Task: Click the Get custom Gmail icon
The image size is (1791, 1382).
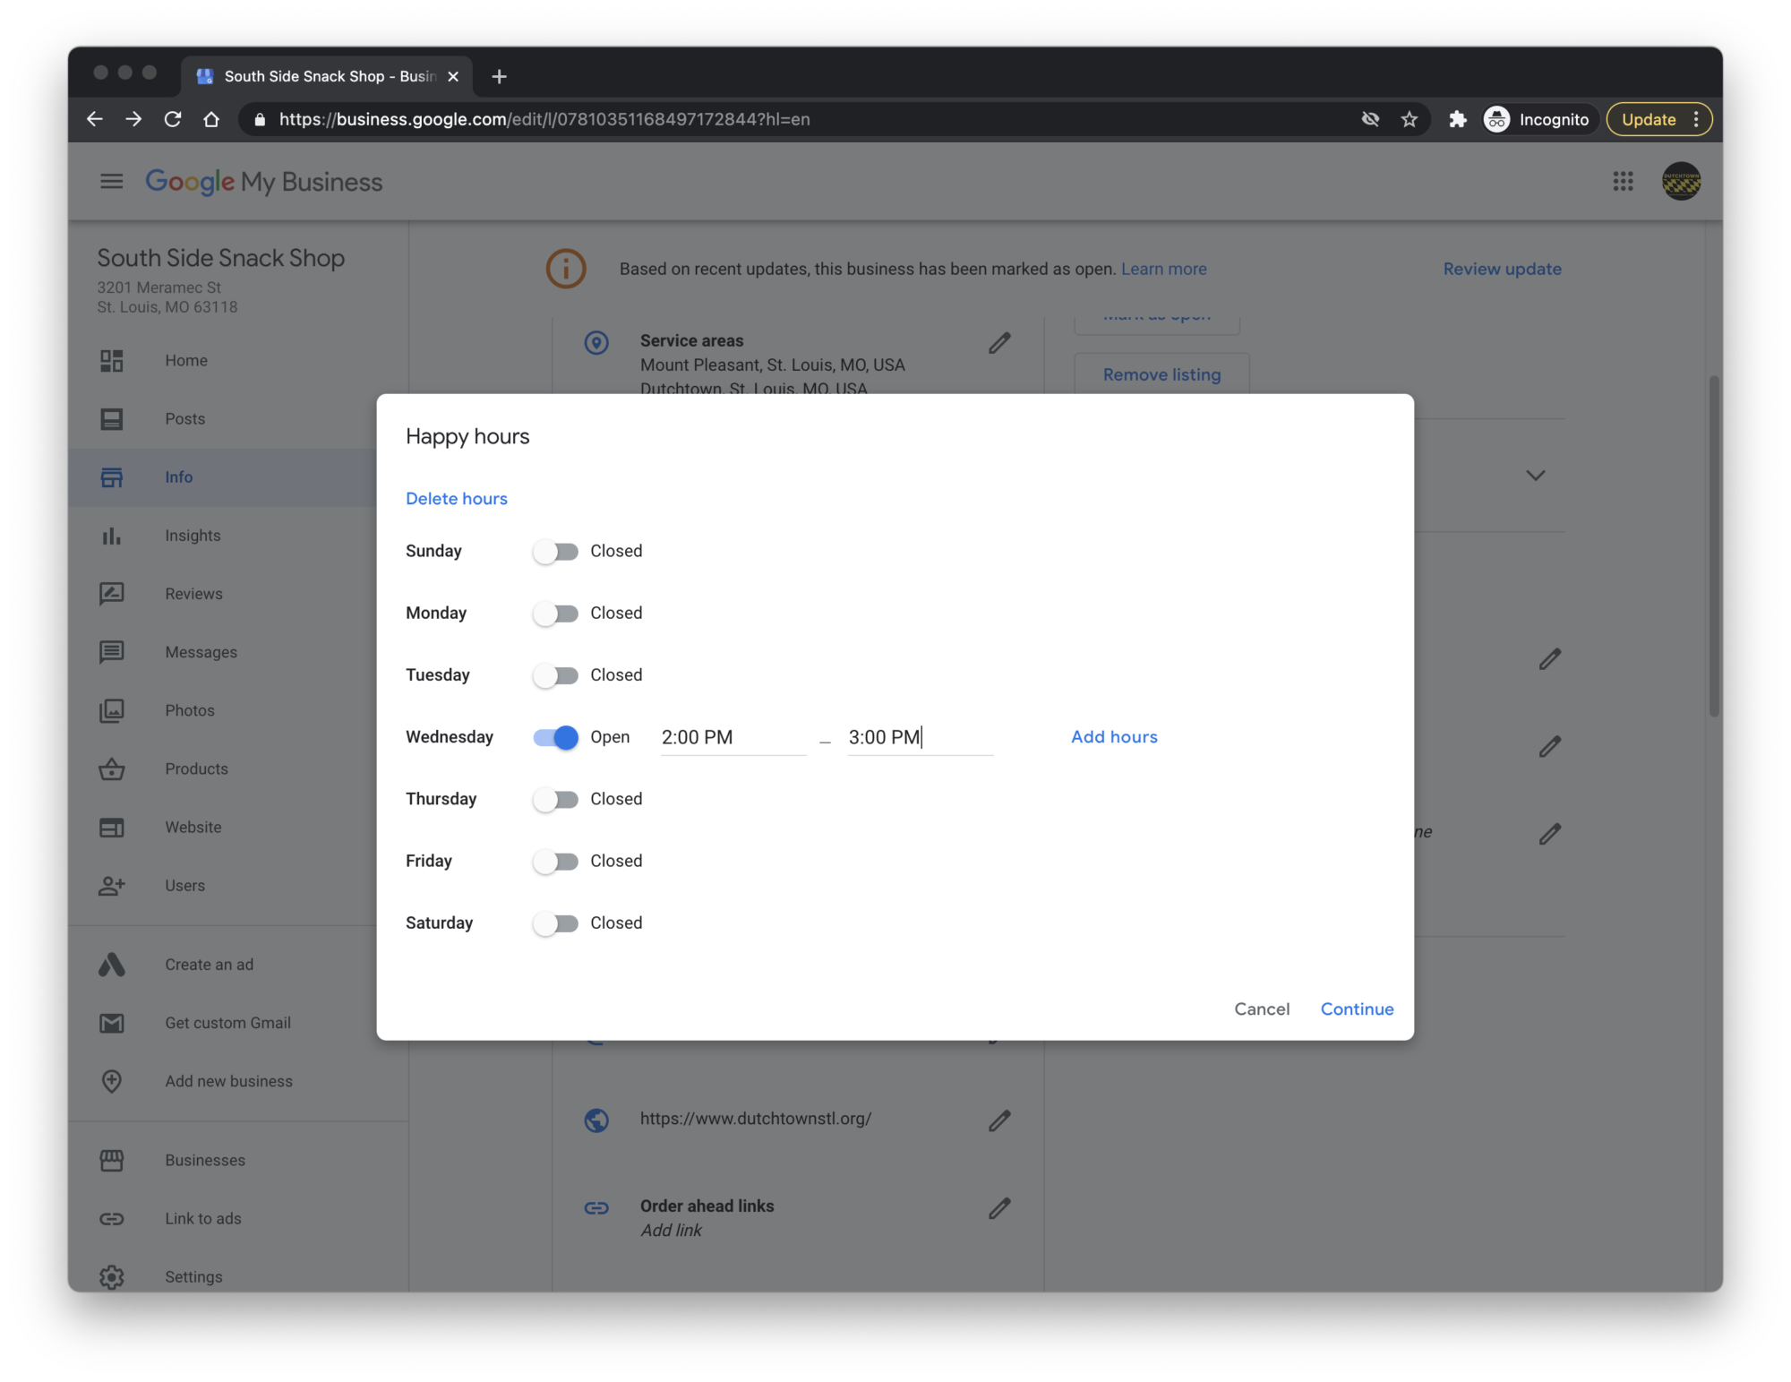Action: [112, 1023]
